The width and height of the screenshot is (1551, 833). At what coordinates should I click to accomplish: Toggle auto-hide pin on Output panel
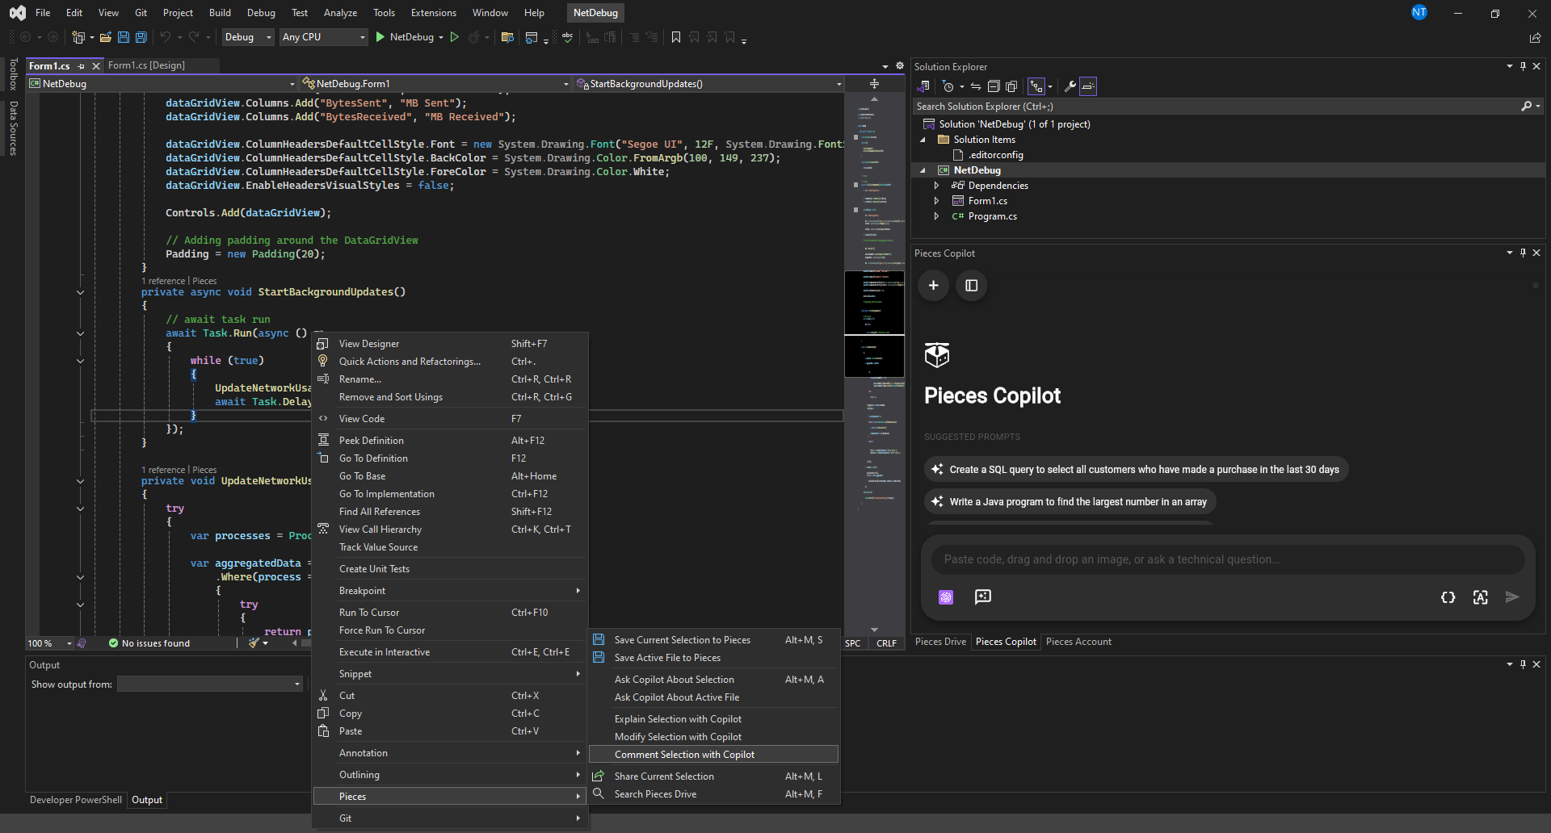pos(1523,664)
